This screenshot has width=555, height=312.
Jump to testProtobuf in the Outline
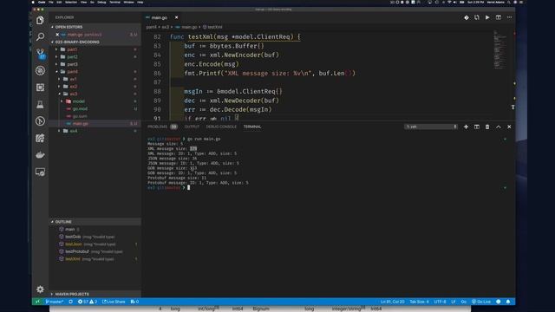pos(77,251)
